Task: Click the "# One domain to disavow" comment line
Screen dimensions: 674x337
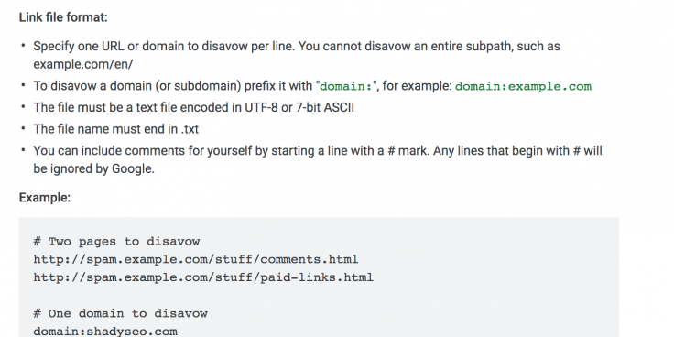Action: click(120, 314)
